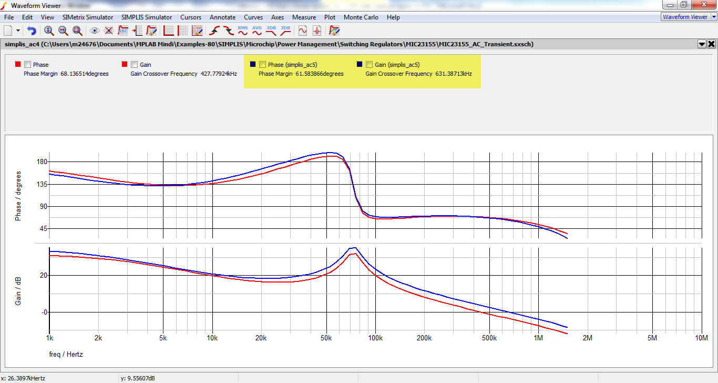Click the Phase Margin 61.583866degrees text

point(301,74)
